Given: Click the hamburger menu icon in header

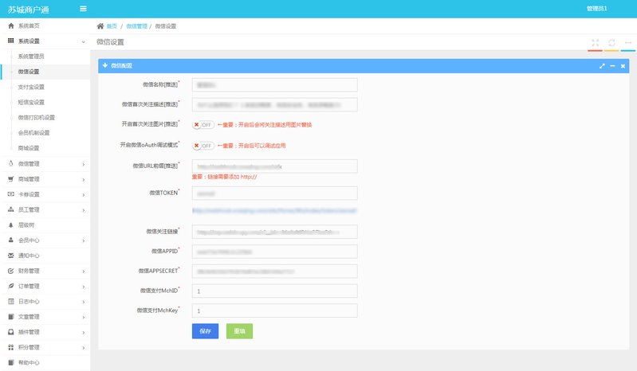Looking at the screenshot, I should [84, 9].
